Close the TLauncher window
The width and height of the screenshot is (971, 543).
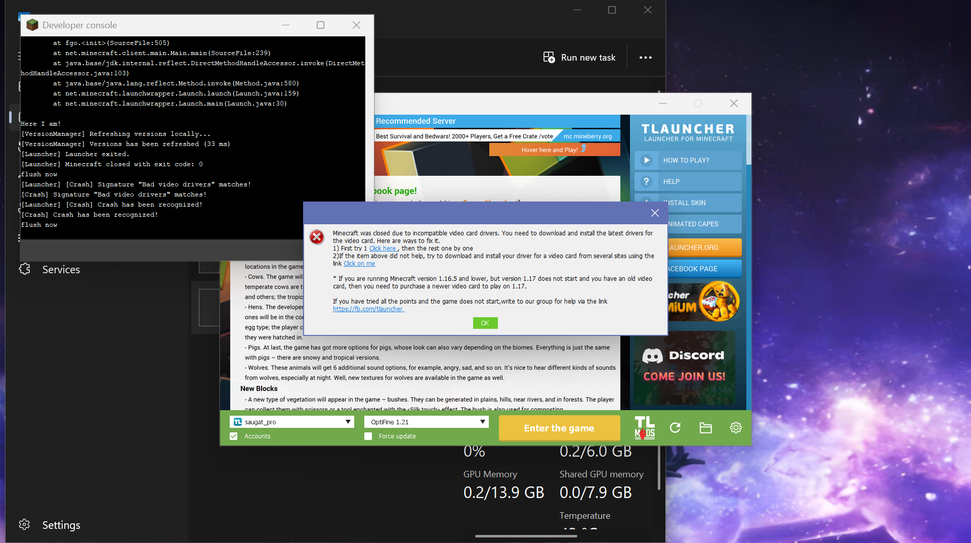[x=734, y=103]
